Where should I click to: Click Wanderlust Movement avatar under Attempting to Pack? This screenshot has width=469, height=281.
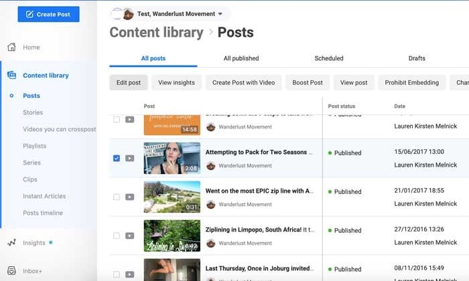[x=211, y=165]
